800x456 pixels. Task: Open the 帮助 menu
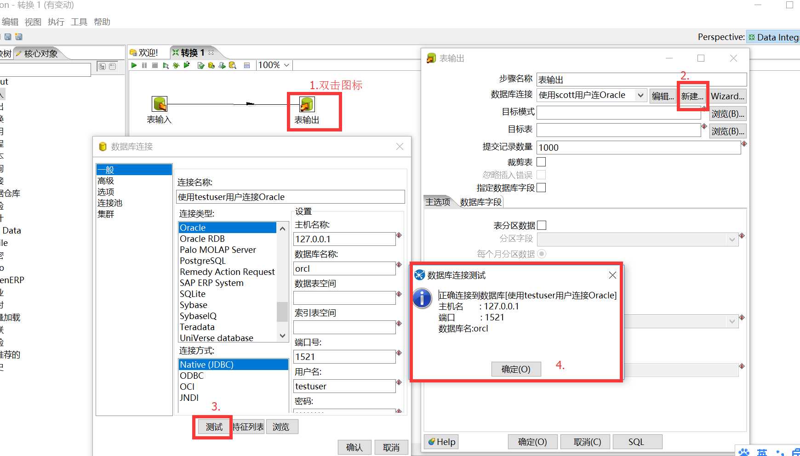pyautogui.click(x=102, y=22)
